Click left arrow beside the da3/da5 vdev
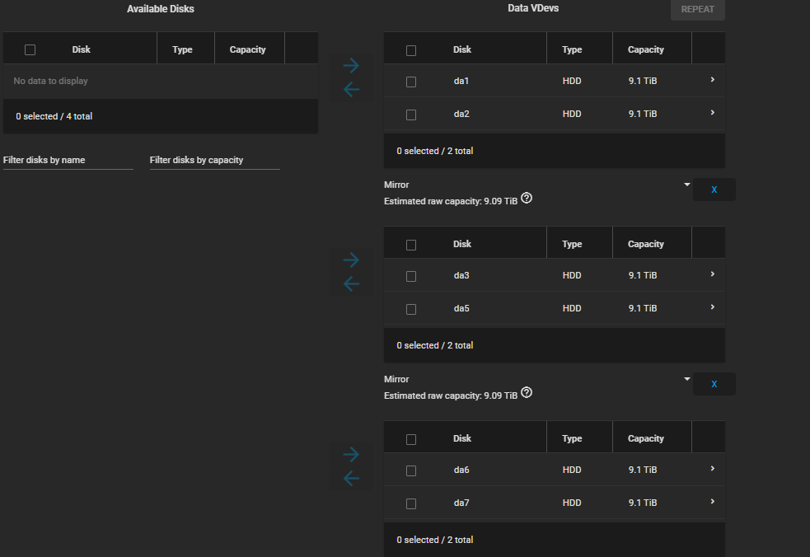 coord(351,284)
